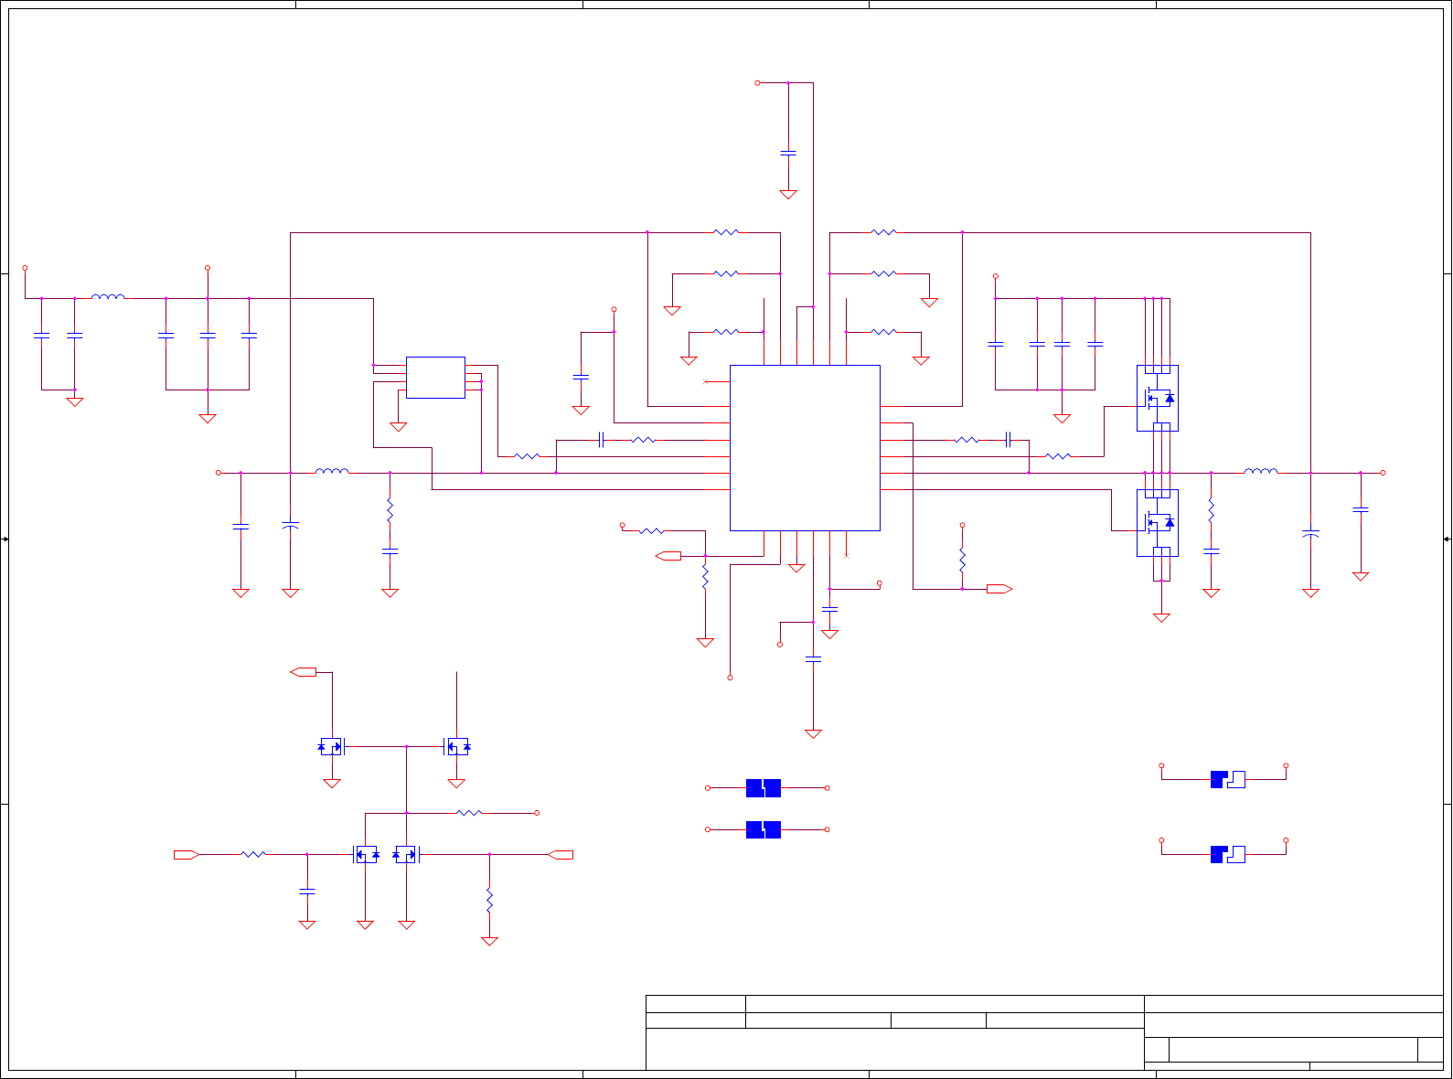
Task: Select the horizontal resistor above the lower MOSFET pair
Action: tap(469, 813)
